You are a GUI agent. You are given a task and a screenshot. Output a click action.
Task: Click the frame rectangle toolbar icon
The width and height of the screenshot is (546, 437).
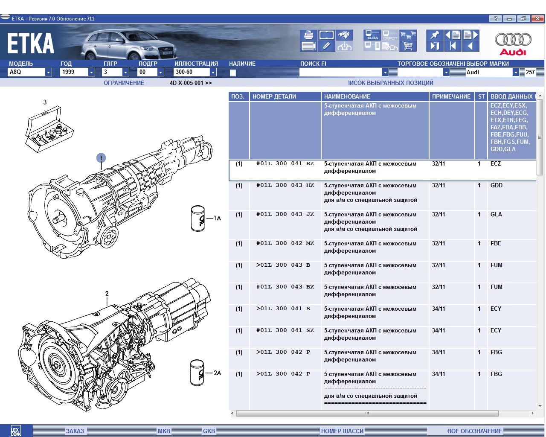pyautogui.click(x=326, y=35)
